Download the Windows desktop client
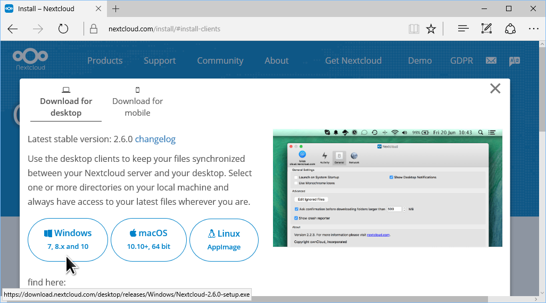546x303 pixels. click(x=68, y=239)
